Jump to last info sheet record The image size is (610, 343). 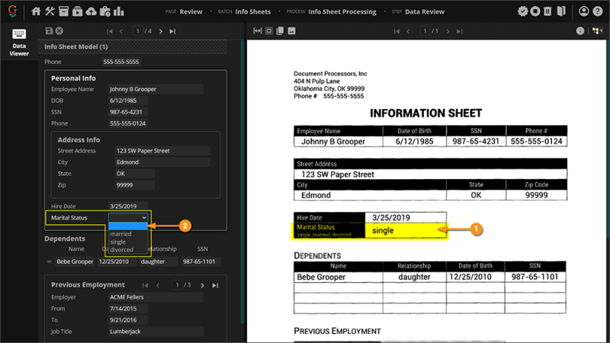pos(172,30)
